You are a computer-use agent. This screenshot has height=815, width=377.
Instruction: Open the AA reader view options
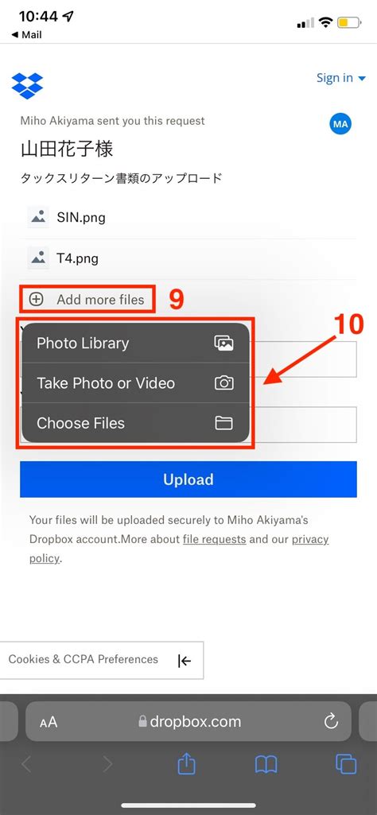49,723
